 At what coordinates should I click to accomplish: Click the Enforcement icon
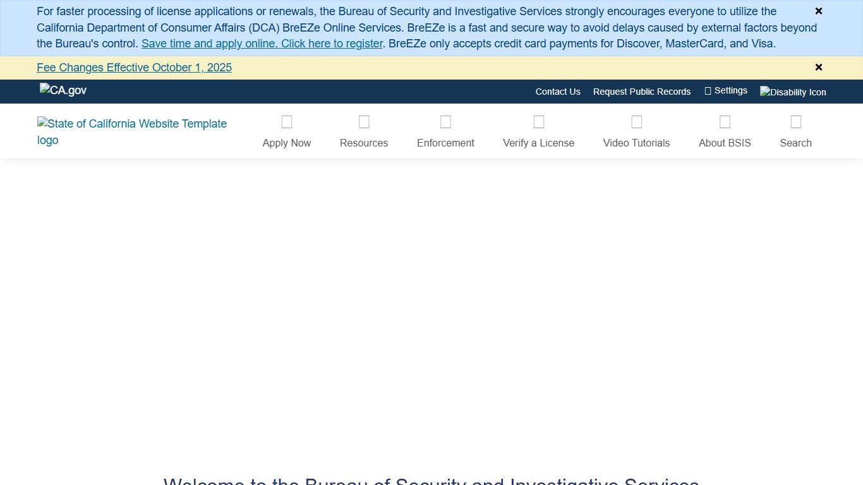pyautogui.click(x=445, y=121)
